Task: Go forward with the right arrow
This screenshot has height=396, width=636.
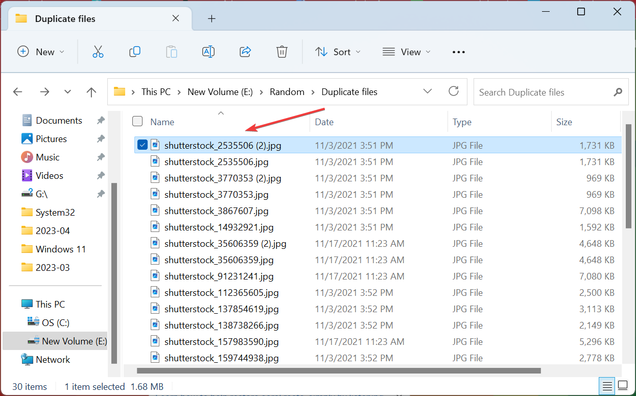Action: [x=44, y=92]
